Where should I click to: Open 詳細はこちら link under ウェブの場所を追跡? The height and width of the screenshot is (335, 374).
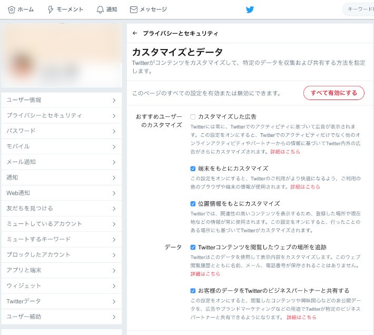pos(205,274)
